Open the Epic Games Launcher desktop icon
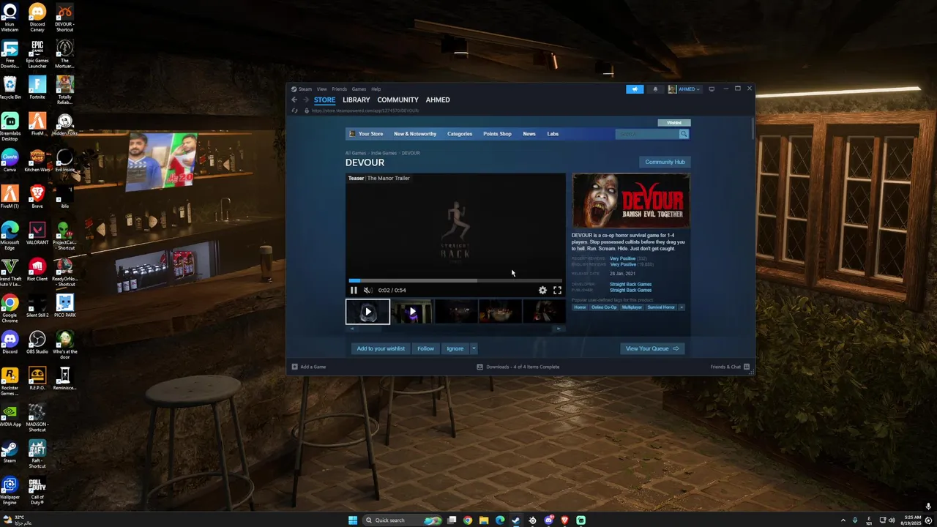 coord(37,53)
